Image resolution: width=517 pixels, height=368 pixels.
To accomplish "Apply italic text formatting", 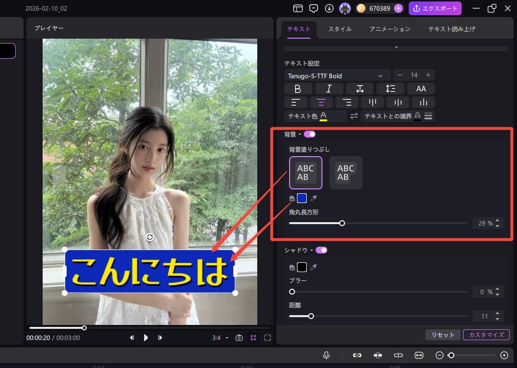I will click(x=328, y=89).
